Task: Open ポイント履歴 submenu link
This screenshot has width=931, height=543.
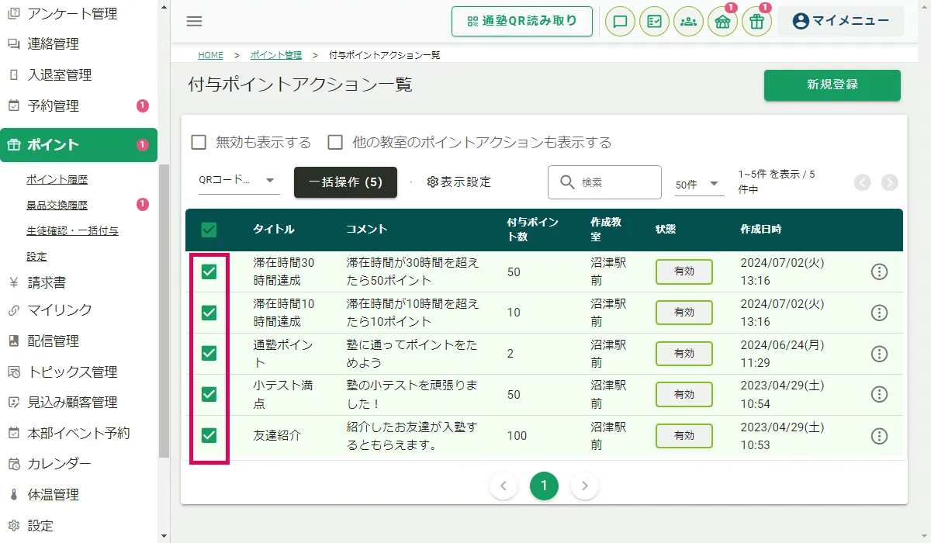Action: pos(57,179)
